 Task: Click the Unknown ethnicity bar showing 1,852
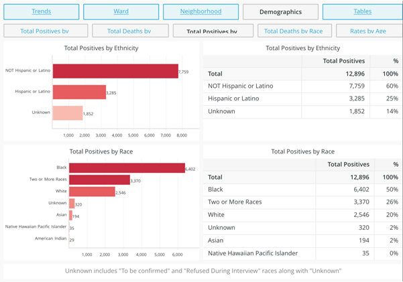pos(67,113)
